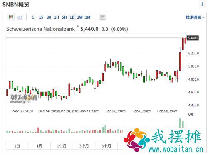Viewport: 208px width, 155px height.
Task: Click the SNBN概览 heading
Action: click(x=16, y=5)
